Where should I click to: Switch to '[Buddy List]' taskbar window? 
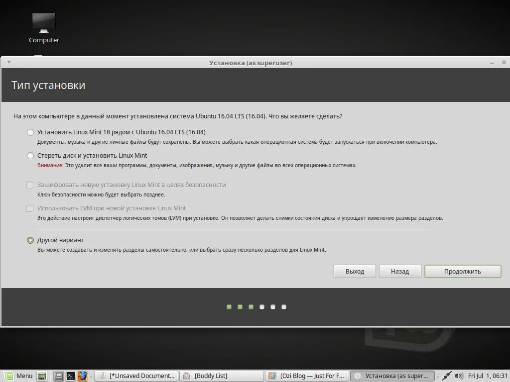pos(222,376)
